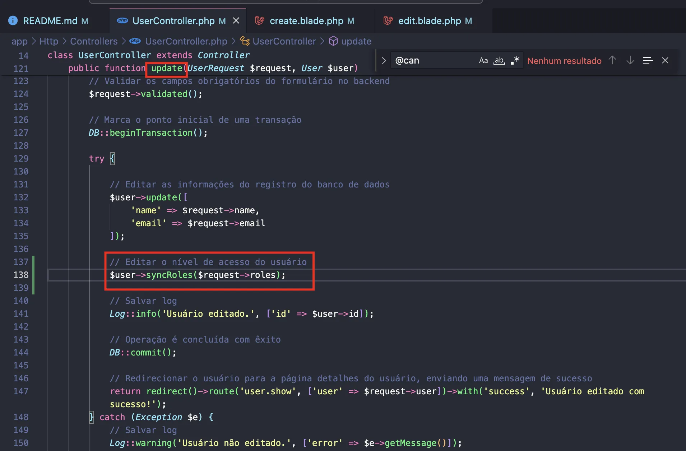
Task: Go to previous match arrow
Action: 612,60
